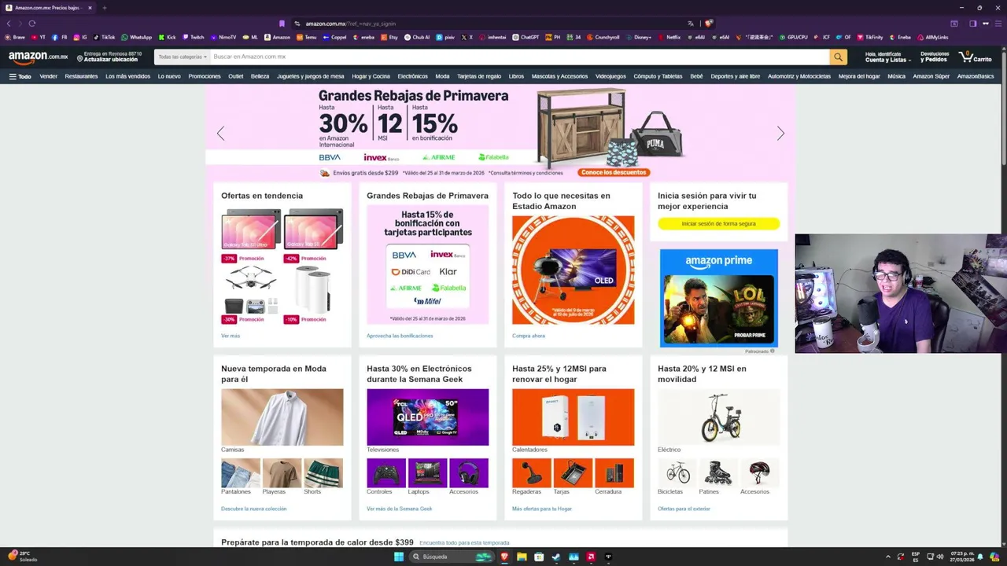Select 'Videojuegos' in the navigation bar
The height and width of the screenshot is (566, 1007).
tap(610, 76)
